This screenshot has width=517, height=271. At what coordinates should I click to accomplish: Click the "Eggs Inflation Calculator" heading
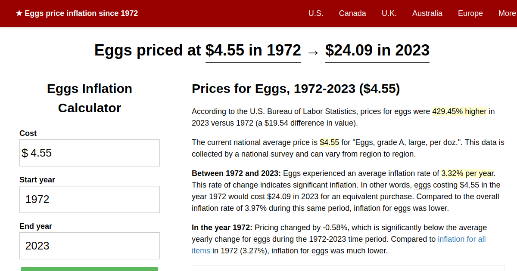point(90,98)
